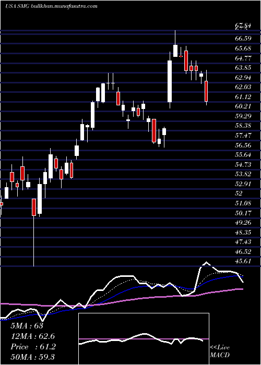The width and height of the screenshot is (261, 365).
Task: Click the 61.12 price axis label
Action: (x=243, y=96)
